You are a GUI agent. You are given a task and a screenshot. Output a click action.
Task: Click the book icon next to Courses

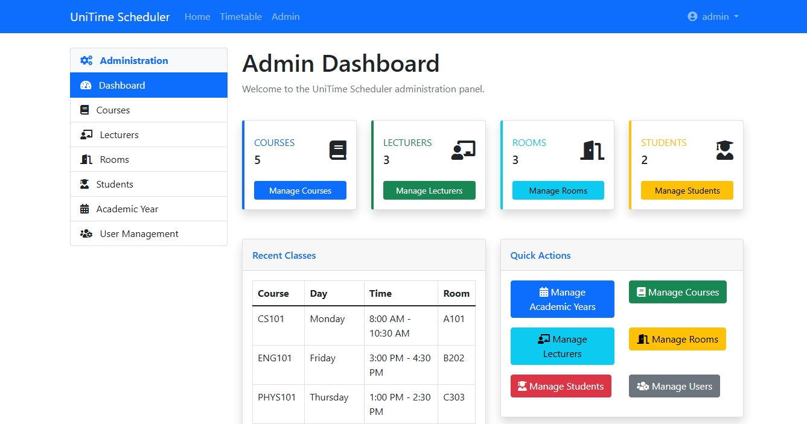[85, 110]
